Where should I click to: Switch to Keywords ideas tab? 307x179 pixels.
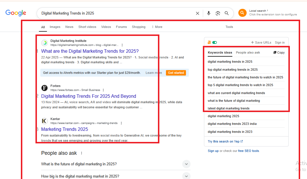[x=220, y=52]
